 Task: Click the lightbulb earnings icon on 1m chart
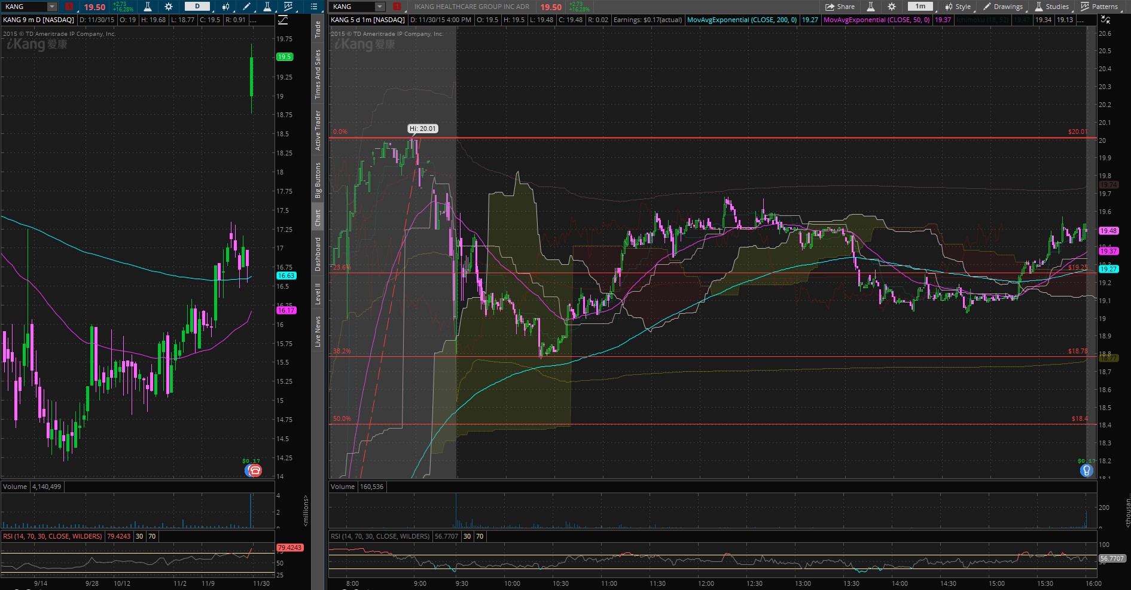click(x=1087, y=470)
